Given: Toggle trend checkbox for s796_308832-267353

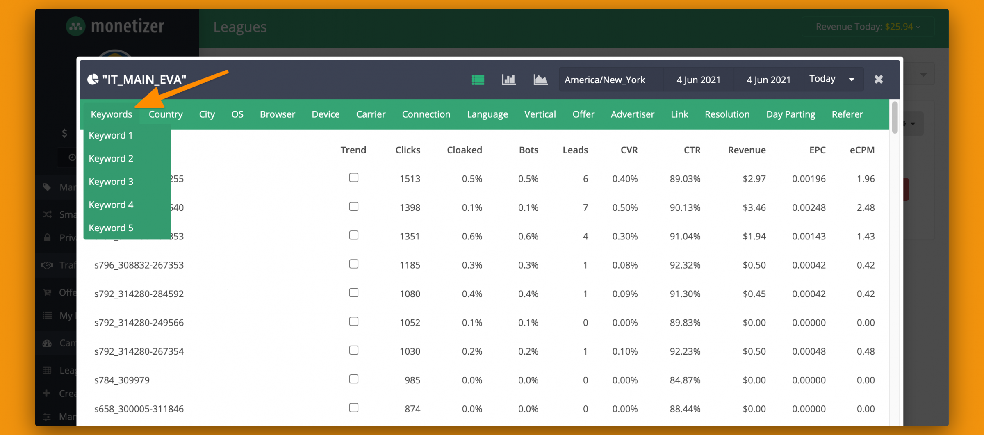Looking at the screenshot, I should point(354,264).
